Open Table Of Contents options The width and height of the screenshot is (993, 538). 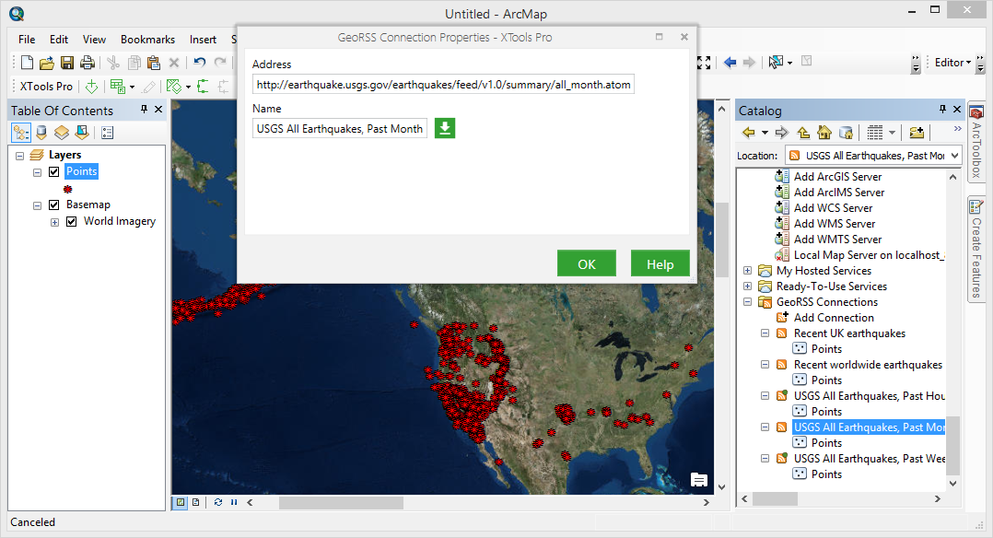tap(107, 133)
